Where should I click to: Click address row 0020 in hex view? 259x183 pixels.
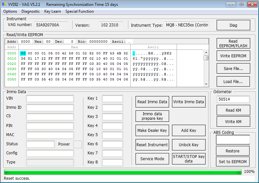click(x=12, y=64)
